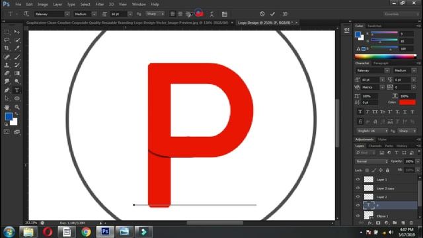Click the 3D text button in options bar
This screenshot has height=238, width=423.
pyautogui.click(x=285, y=14)
